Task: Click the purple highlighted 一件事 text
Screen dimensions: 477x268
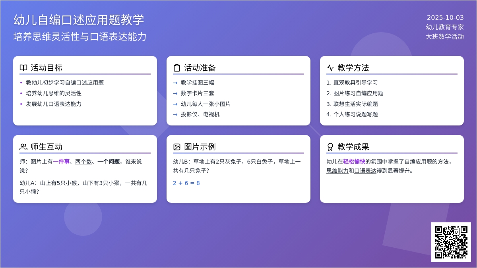Action: tap(61, 162)
